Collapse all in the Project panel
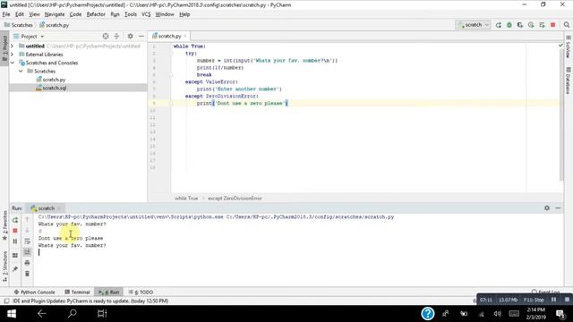Image resolution: width=573 pixels, height=322 pixels. 116,36
